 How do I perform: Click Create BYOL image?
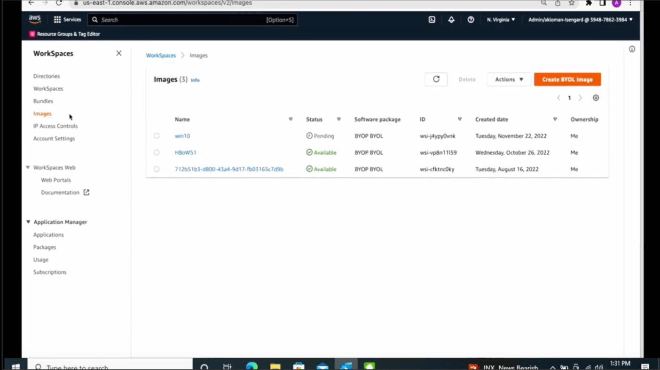click(567, 79)
